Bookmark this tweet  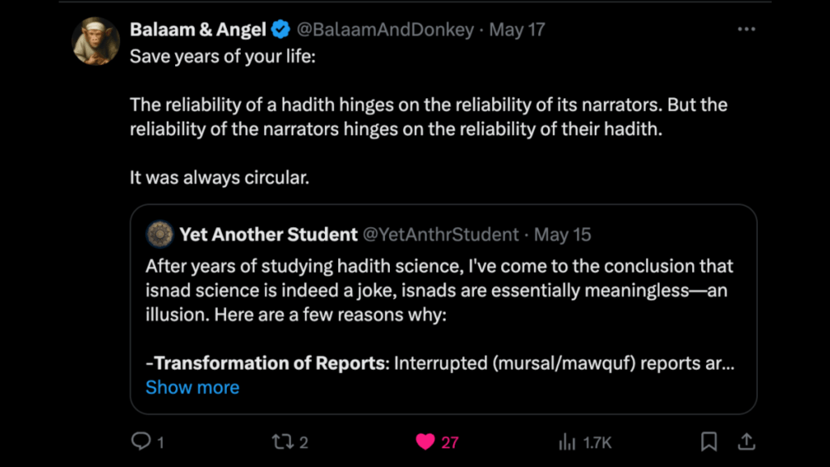coord(709,442)
